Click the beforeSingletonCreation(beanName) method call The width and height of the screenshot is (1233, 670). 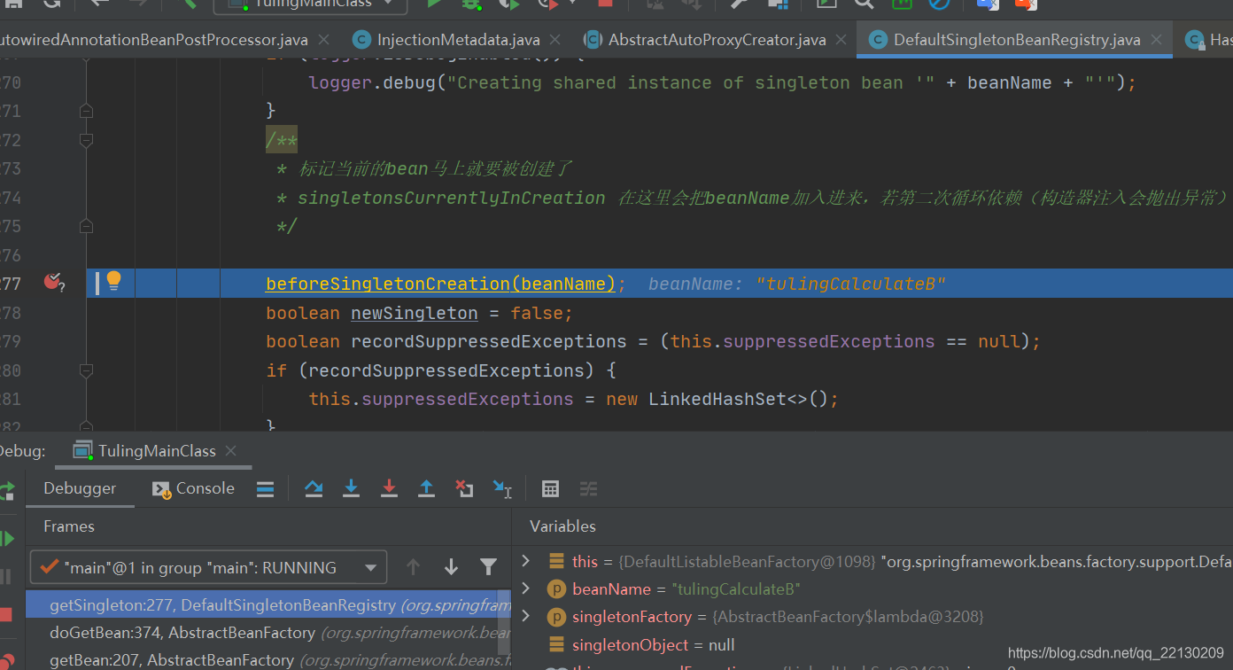[x=440, y=284]
